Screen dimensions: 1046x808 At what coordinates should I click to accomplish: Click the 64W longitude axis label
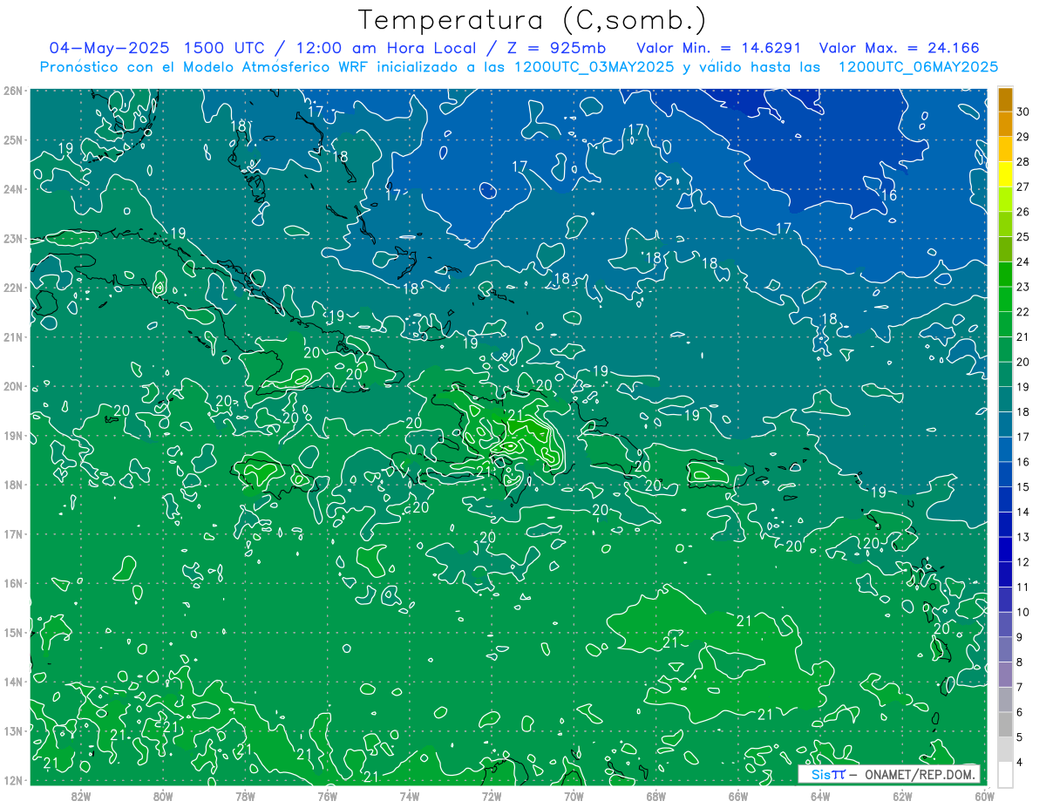click(820, 796)
